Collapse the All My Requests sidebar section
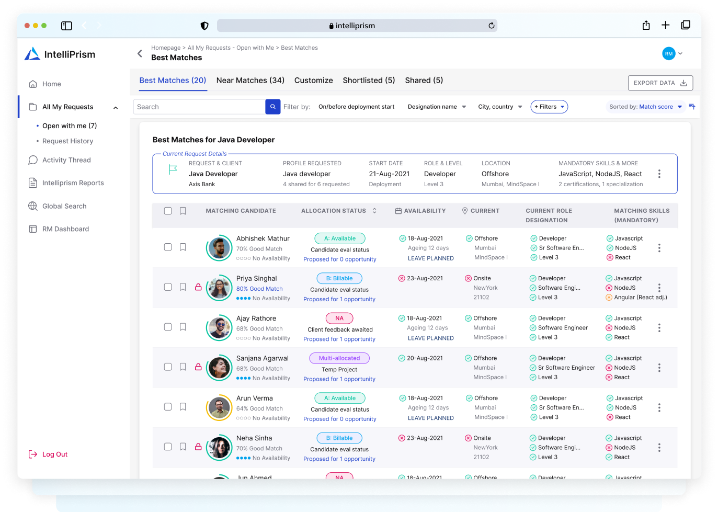Image resolution: width=718 pixels, height=512 pixels. 116,107
